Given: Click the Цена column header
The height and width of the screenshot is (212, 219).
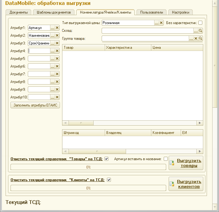Looking at the screenshot, I should [177, 48].
